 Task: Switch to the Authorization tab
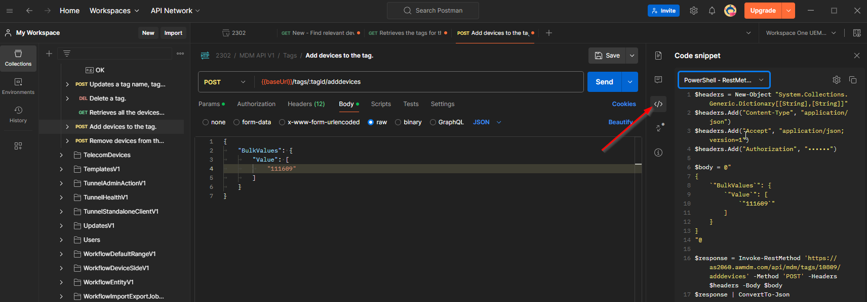point(256,104)
